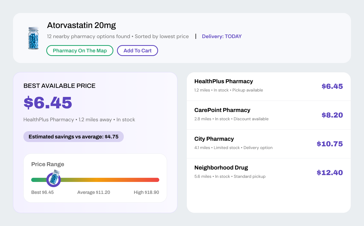
Task: Select the Delivery: TODAY link
Action: pos(222,36)
